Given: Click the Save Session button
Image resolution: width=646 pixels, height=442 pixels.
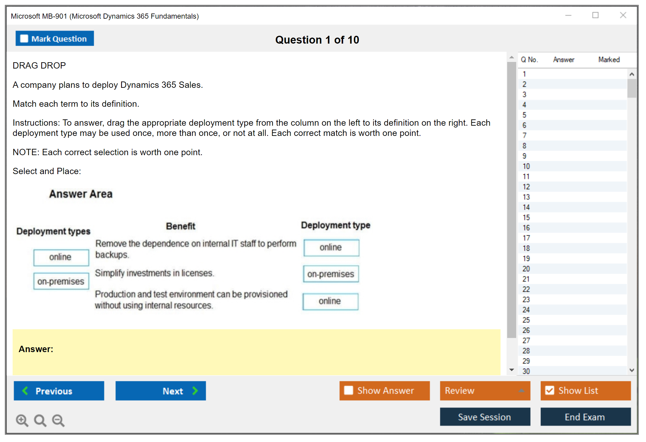Looking at the screenshot, I should 485,417.
